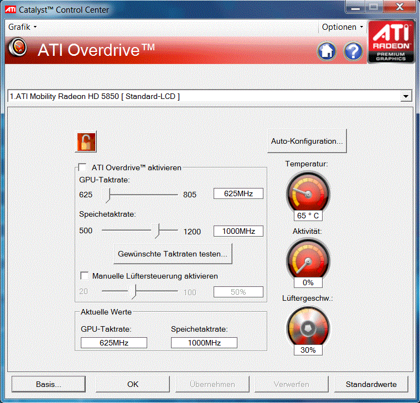Click the current GPU-Taktrate 625MHz value
Image resolution: width=420 pixels, height=403 pixels.
click(114, 343)
